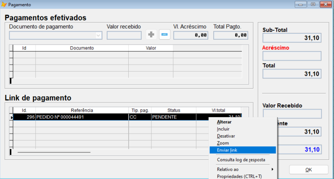Choose Alterar in the context menu
The width and height of the screenshot is (334, 179).
pos(224,122)
